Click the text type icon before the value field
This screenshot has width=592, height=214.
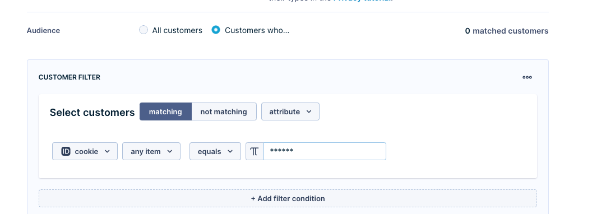click(255, 151)
